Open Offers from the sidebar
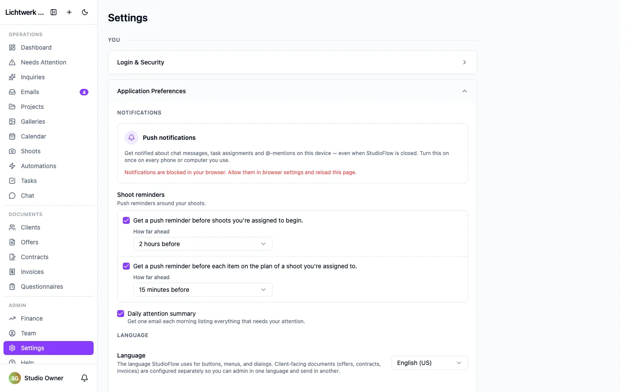The image size is (627, 392). click(48, 242)
